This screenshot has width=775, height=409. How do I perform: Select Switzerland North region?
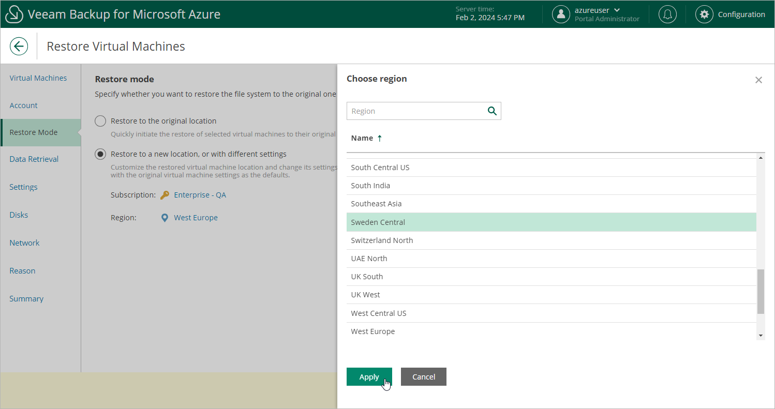pyautogui.click(x=552, y=240)
